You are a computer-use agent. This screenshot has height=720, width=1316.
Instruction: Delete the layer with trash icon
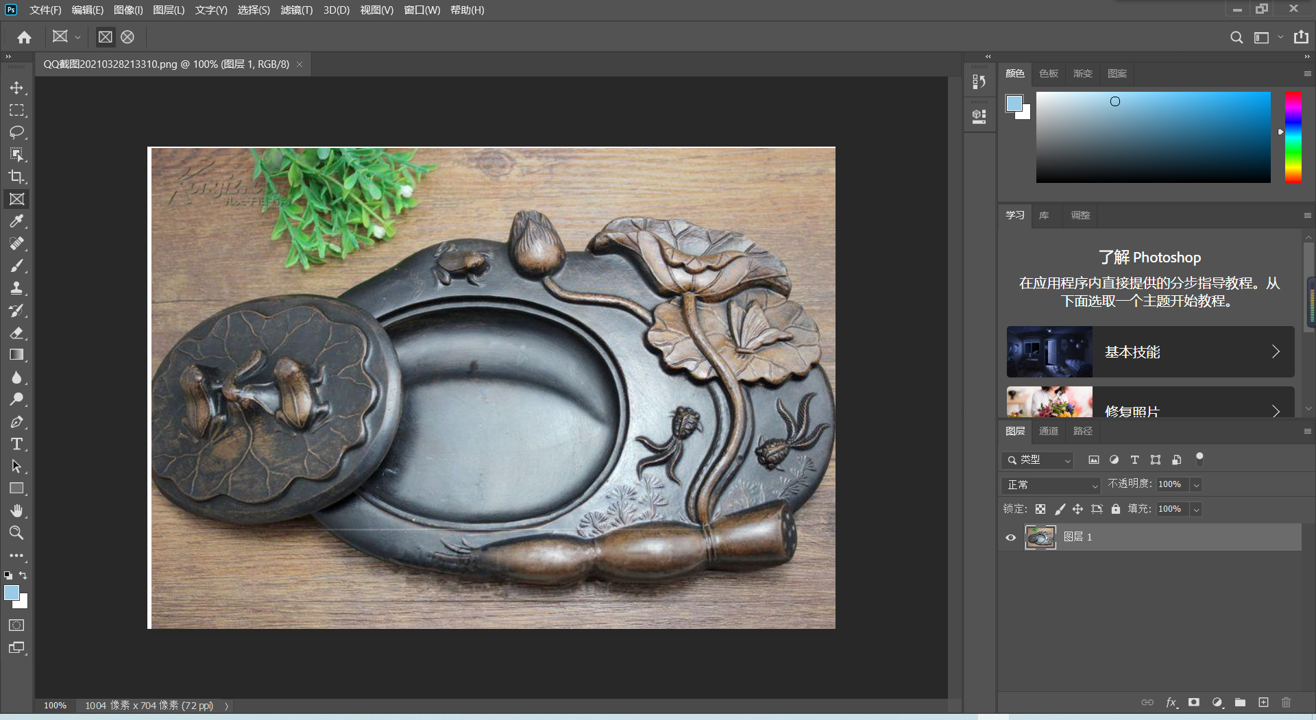[1286, 702]
